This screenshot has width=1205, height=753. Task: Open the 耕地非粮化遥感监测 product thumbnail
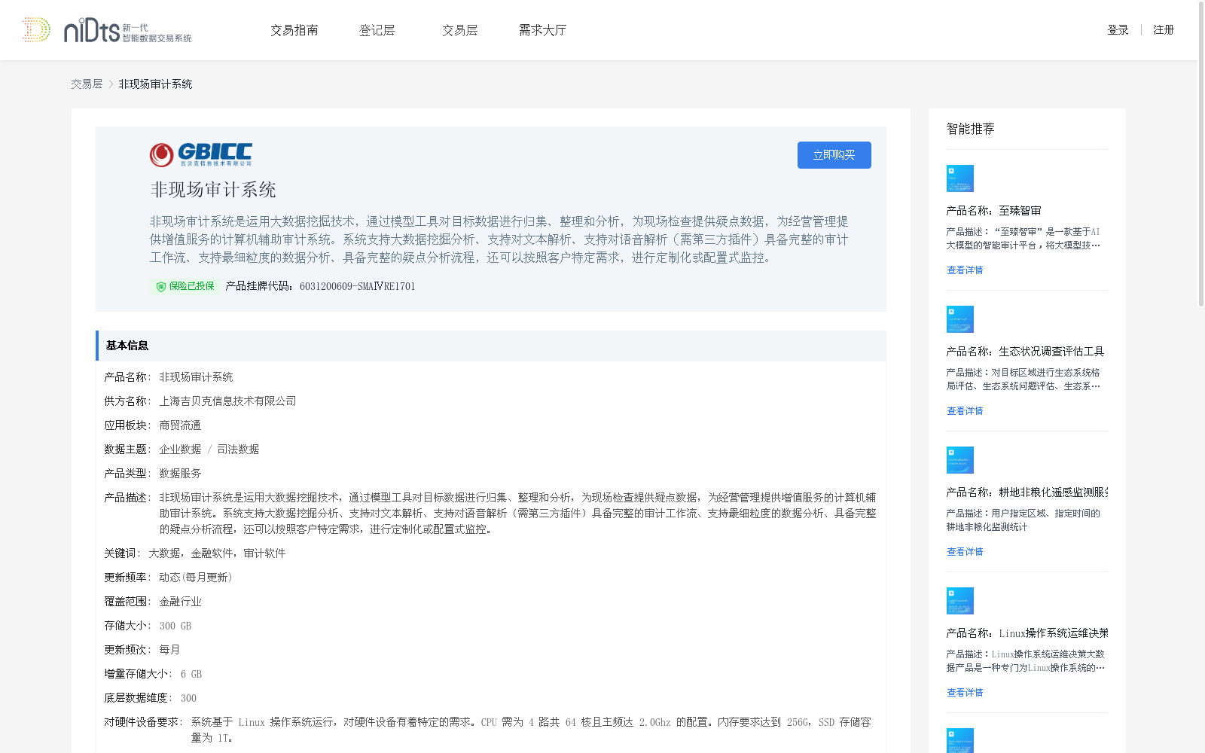coord(959,460)
